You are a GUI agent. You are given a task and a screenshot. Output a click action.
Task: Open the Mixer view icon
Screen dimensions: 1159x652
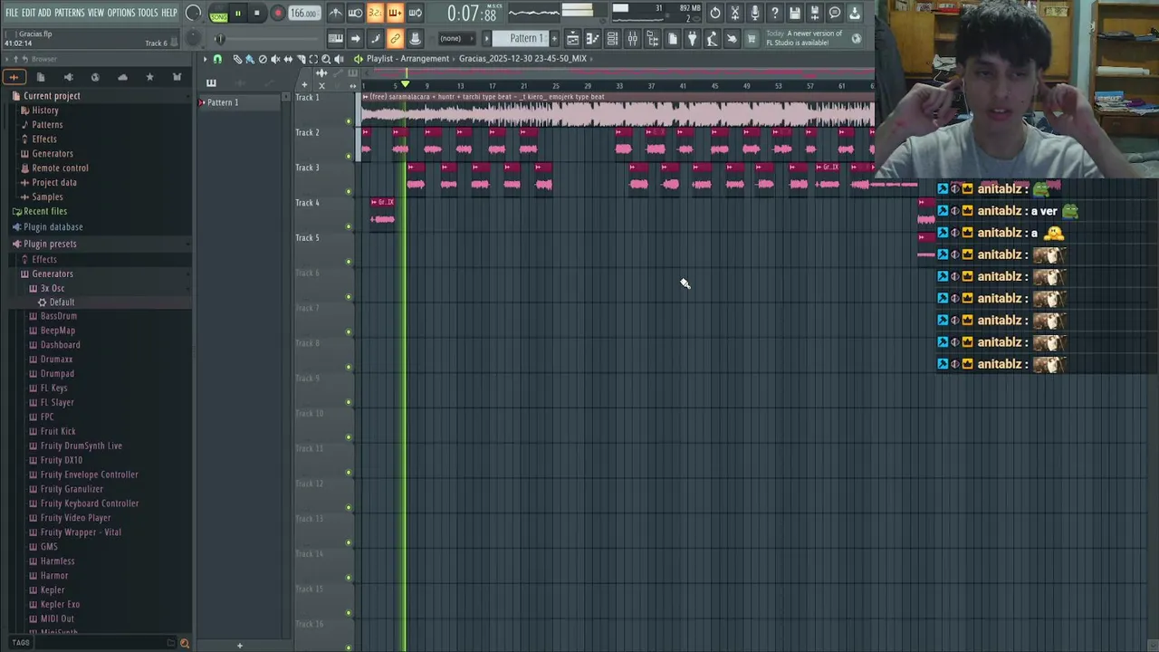633,38
